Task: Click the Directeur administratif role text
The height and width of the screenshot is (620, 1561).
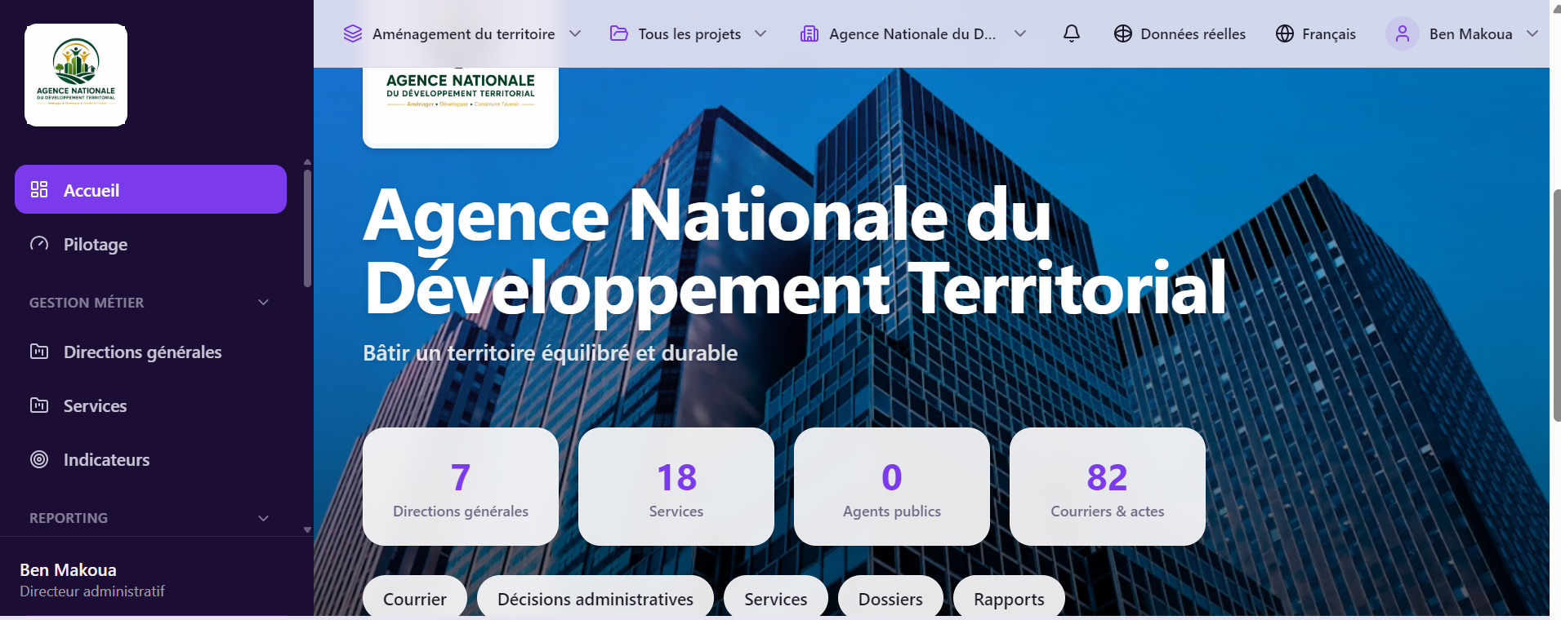Action: point(92,591)
